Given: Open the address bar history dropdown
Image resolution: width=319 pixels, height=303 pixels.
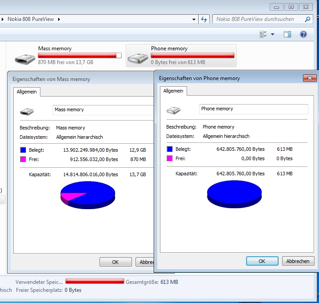Looking at the screenshot, I should click(194, 20).
